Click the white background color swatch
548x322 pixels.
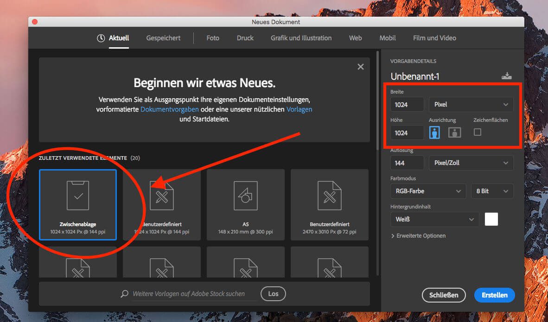click(x=491, y=219)
